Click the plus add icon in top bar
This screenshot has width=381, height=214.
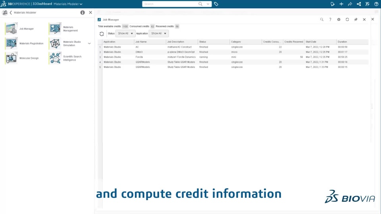[341, 4]
